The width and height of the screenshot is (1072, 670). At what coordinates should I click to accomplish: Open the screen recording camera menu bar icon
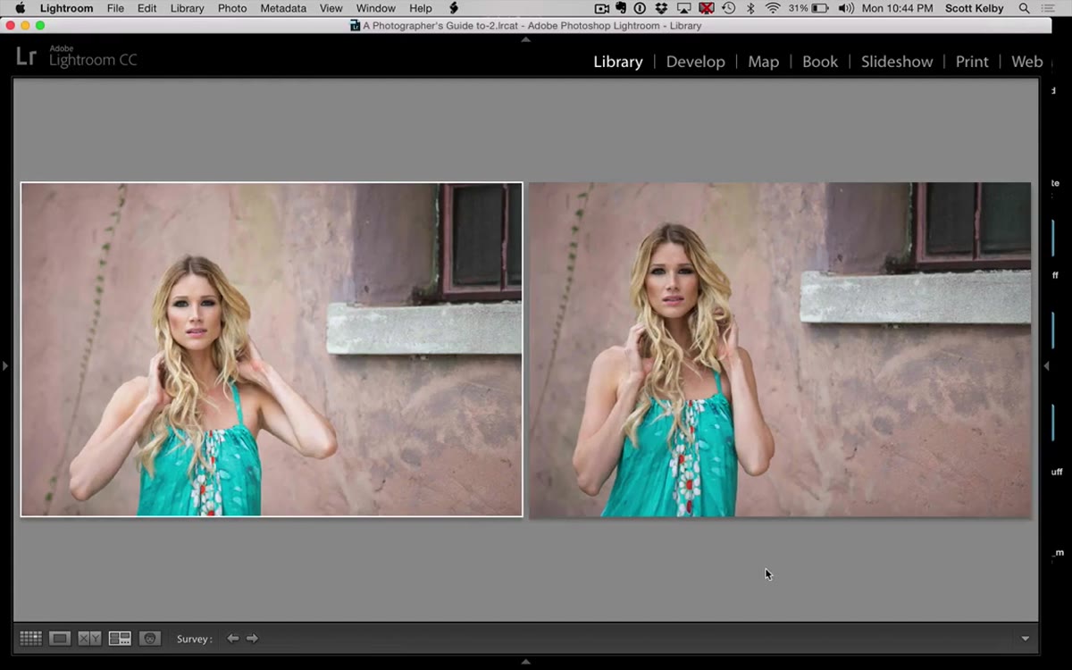coord(602,8)
